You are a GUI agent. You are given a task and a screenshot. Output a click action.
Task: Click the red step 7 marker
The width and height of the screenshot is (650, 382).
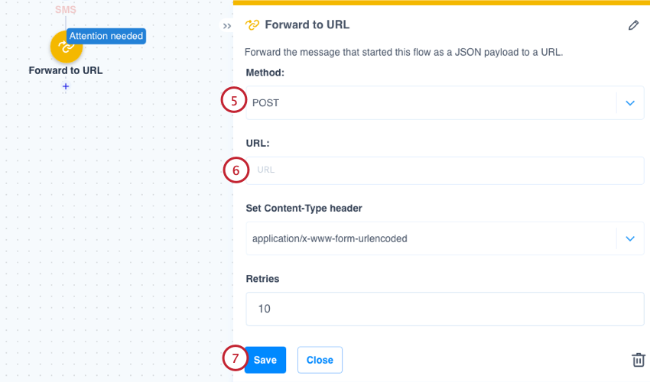[x=235, y=359]
